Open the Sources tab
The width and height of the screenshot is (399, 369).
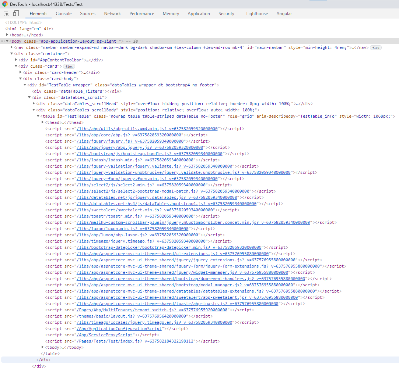[x=88, y=14]
